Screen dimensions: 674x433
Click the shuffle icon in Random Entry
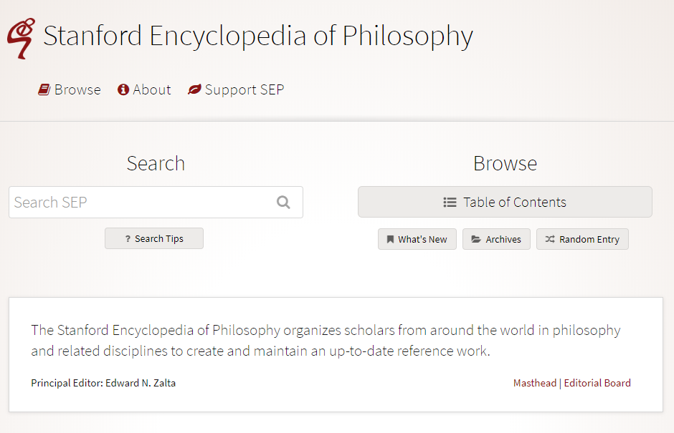click(x=550, y=240)
